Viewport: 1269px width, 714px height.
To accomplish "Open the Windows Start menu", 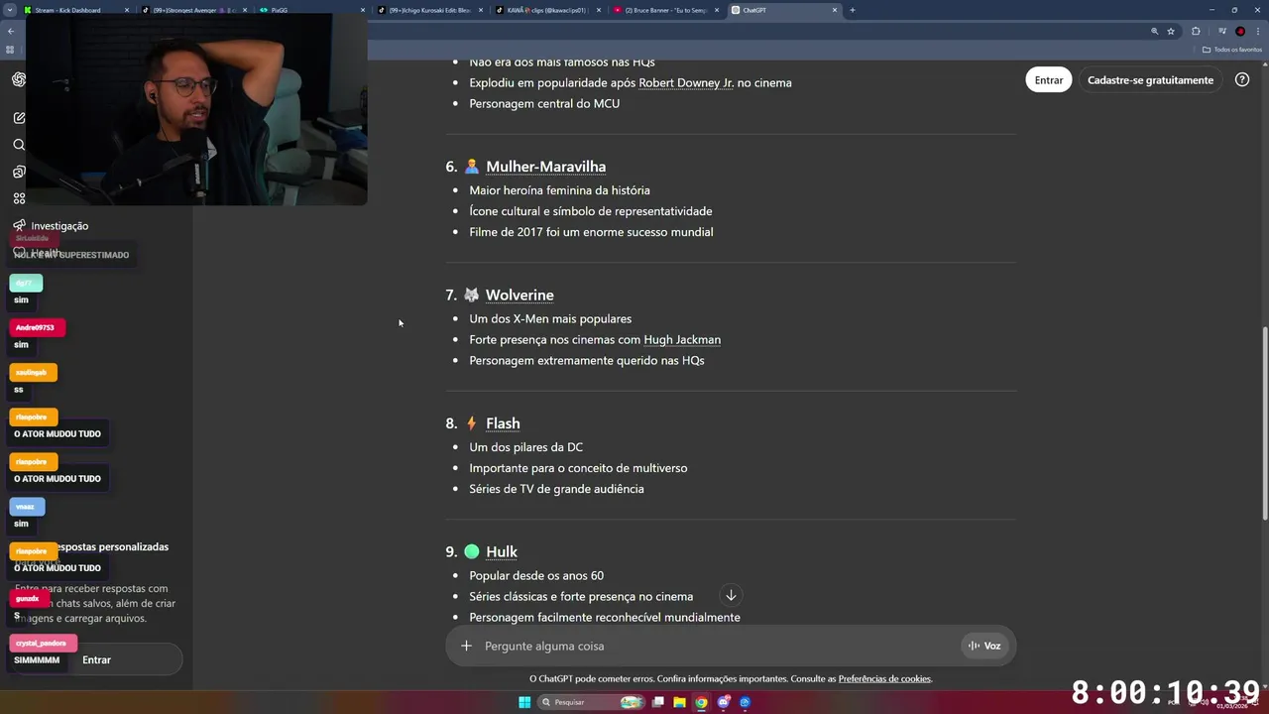I will pyautogui.click(x=524, y=702).
